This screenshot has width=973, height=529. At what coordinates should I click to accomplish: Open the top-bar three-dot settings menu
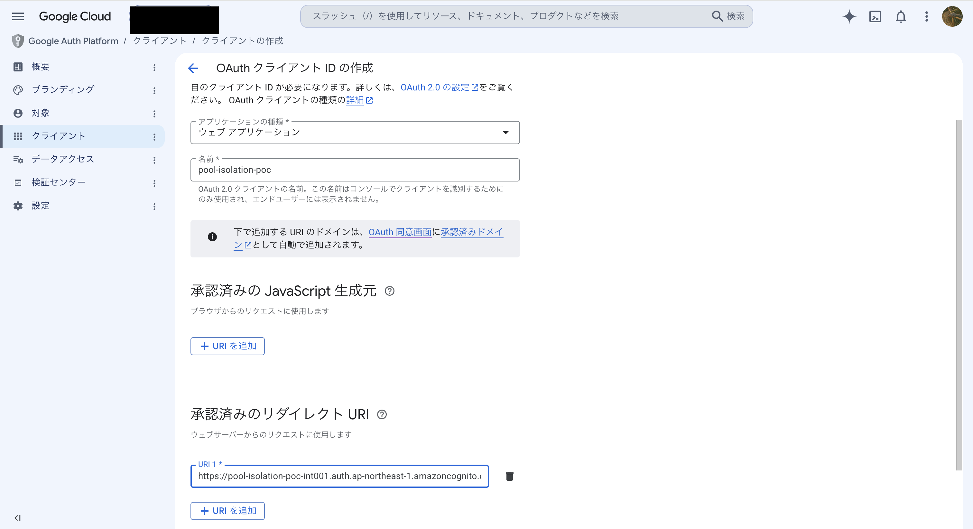(x=927, y=16)
